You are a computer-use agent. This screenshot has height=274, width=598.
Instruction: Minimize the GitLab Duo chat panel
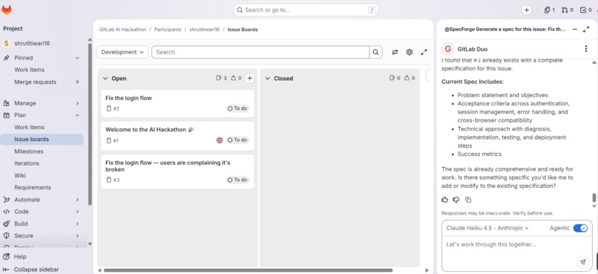click(575, 30)
